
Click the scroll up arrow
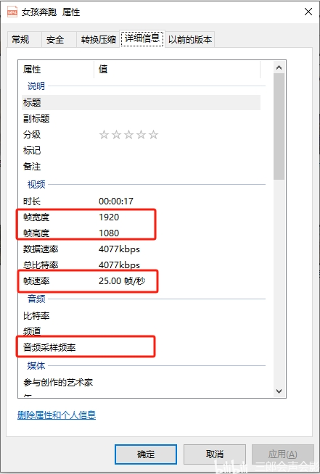click(279, 67)
